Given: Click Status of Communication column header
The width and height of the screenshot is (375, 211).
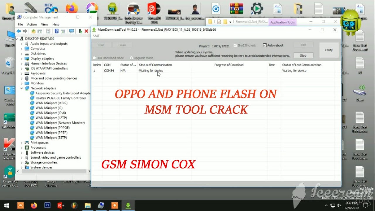Looking at the screenshot, I should 156,65.
